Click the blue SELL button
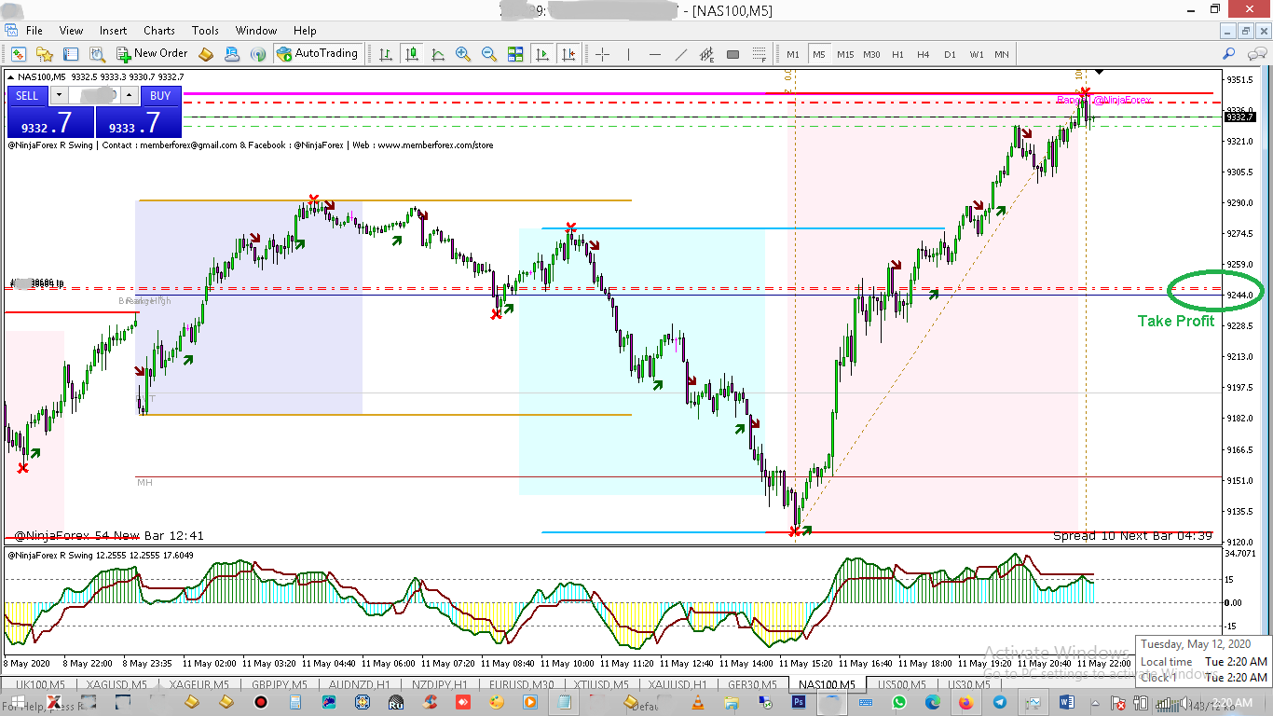 pyautogui.click(x=27, y=95)
